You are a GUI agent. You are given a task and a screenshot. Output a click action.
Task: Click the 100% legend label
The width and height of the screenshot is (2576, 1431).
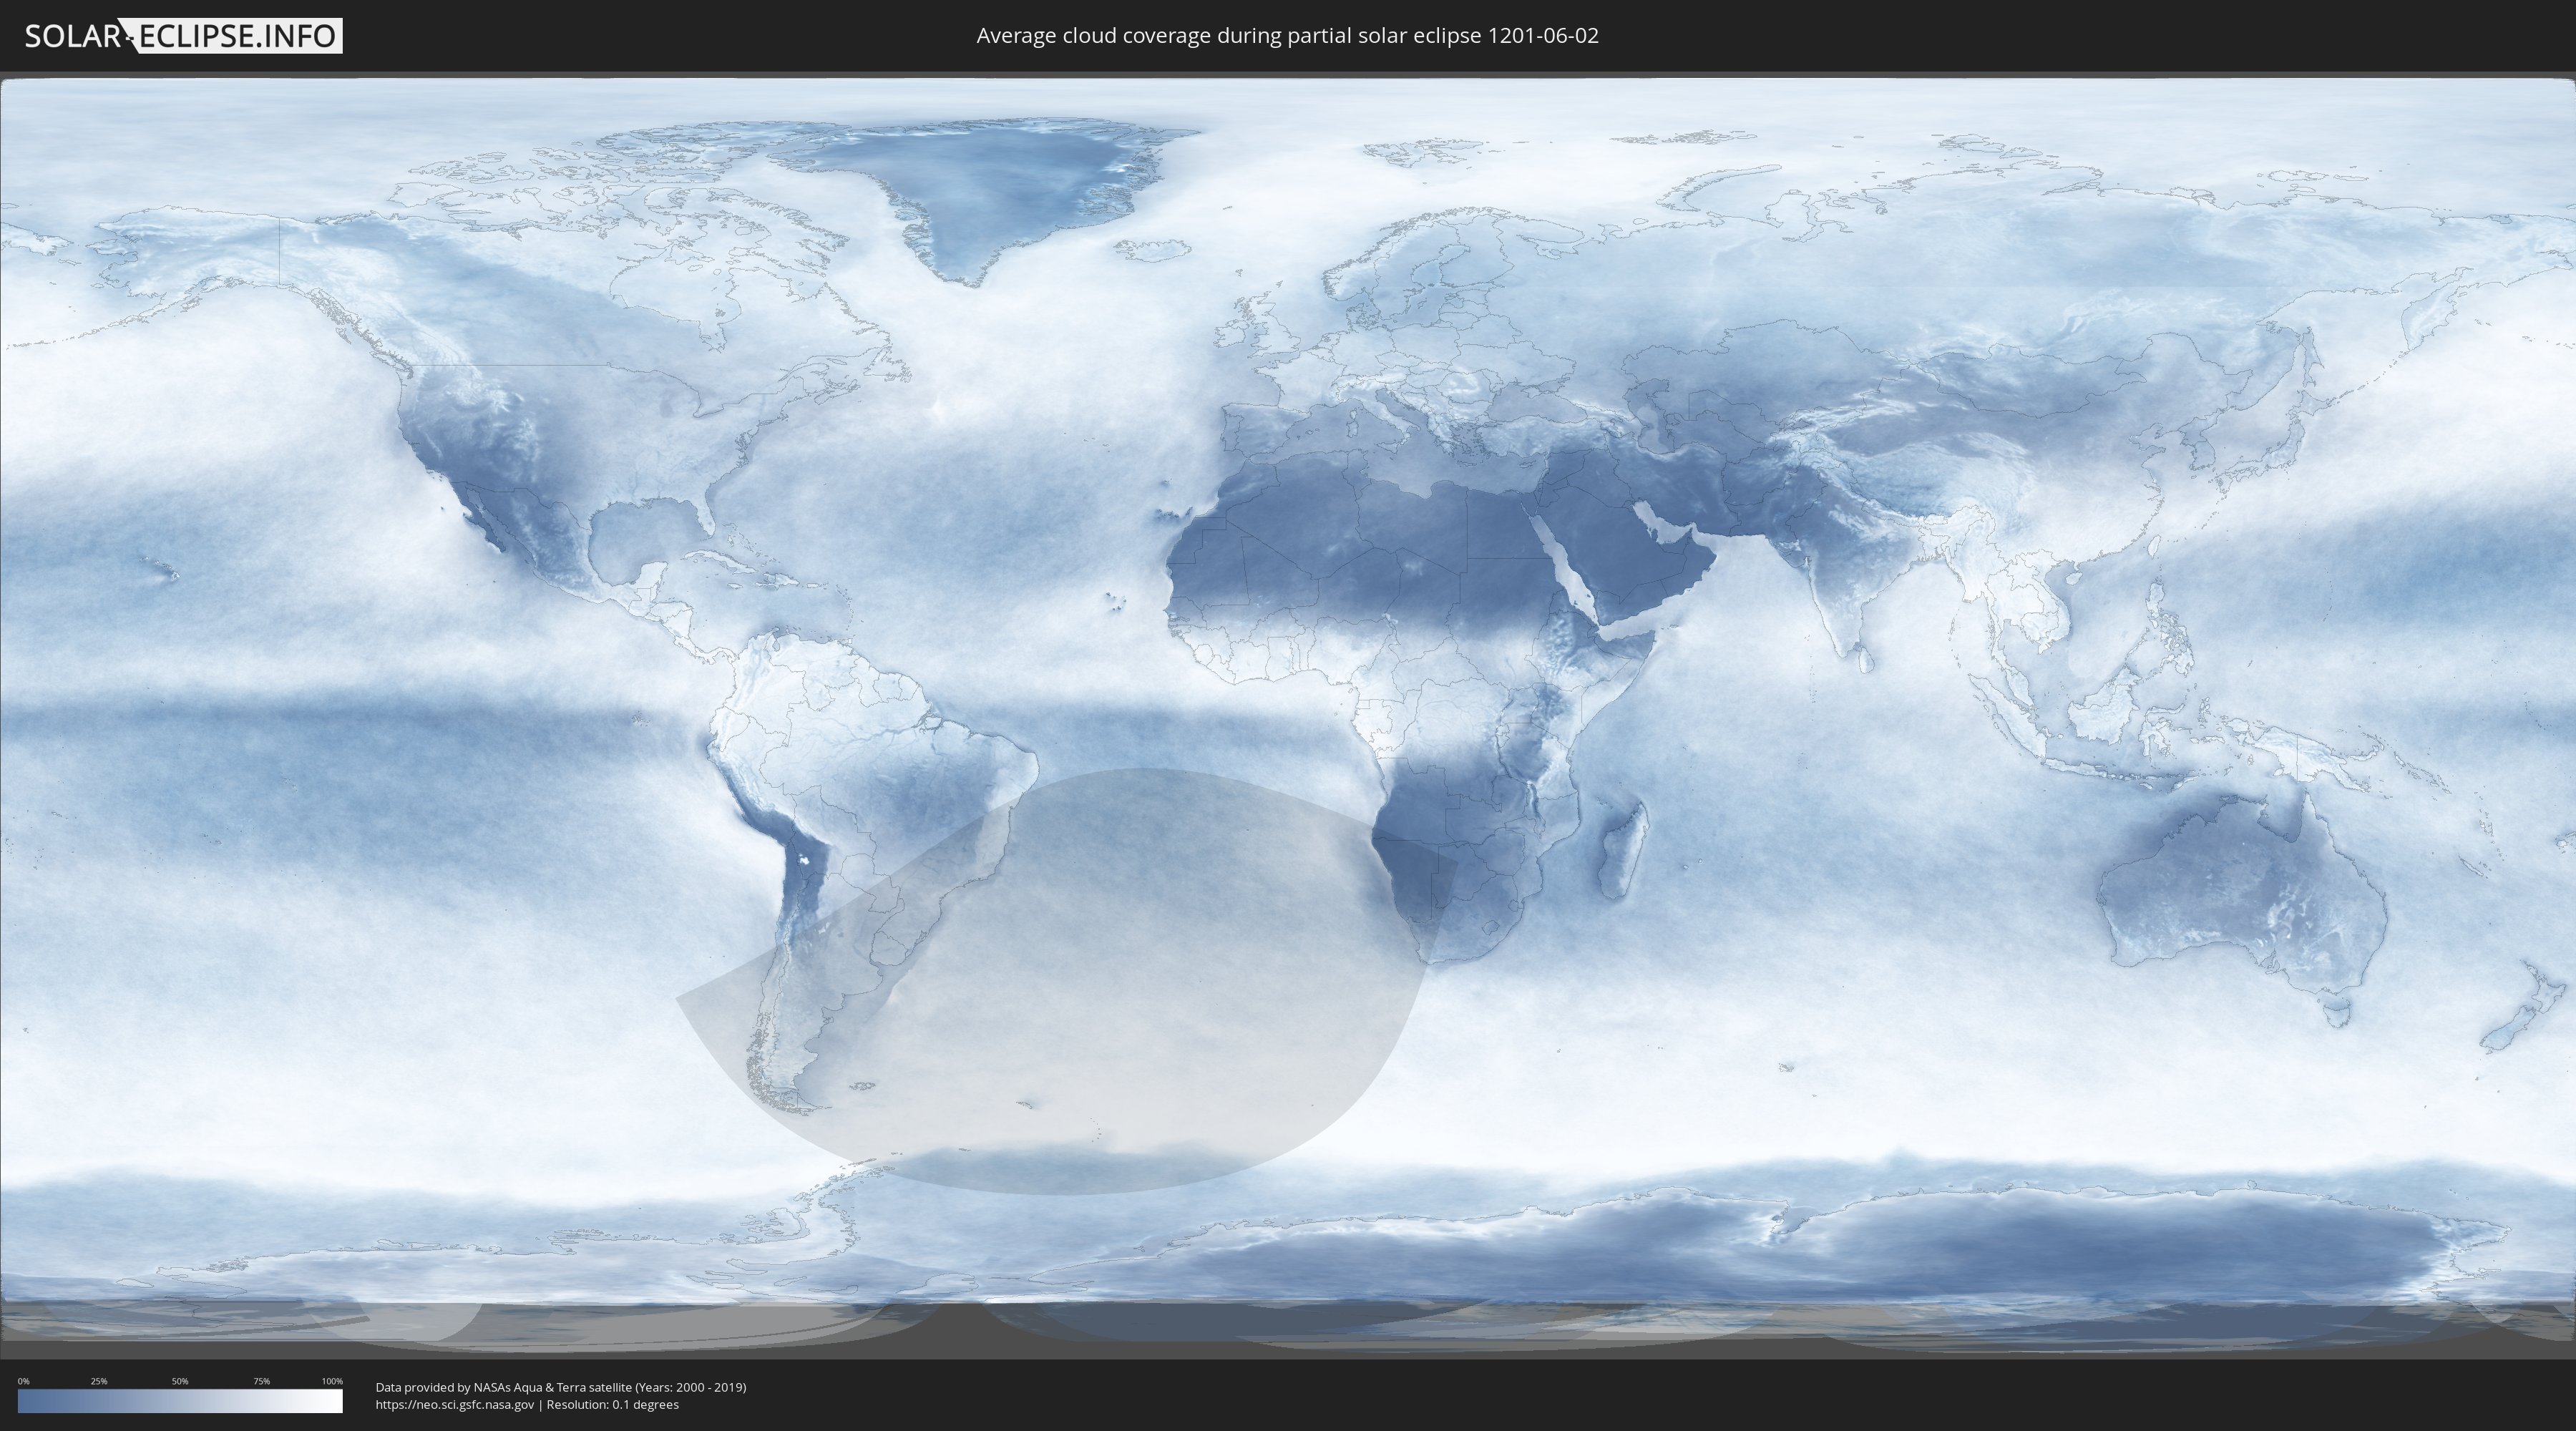pos(332,1381)
